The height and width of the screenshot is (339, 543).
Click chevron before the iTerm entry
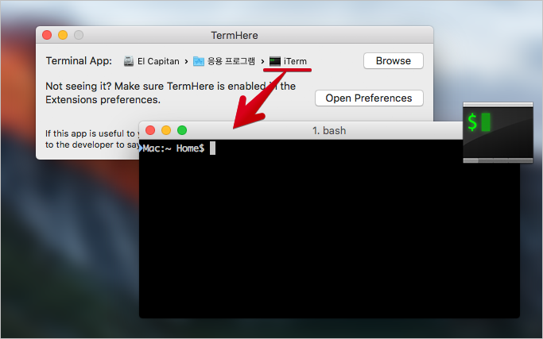tap(262, 62)
